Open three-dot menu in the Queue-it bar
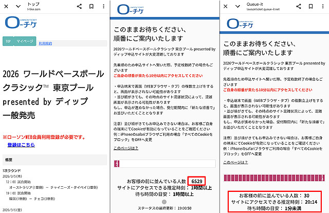 [323, 6]
